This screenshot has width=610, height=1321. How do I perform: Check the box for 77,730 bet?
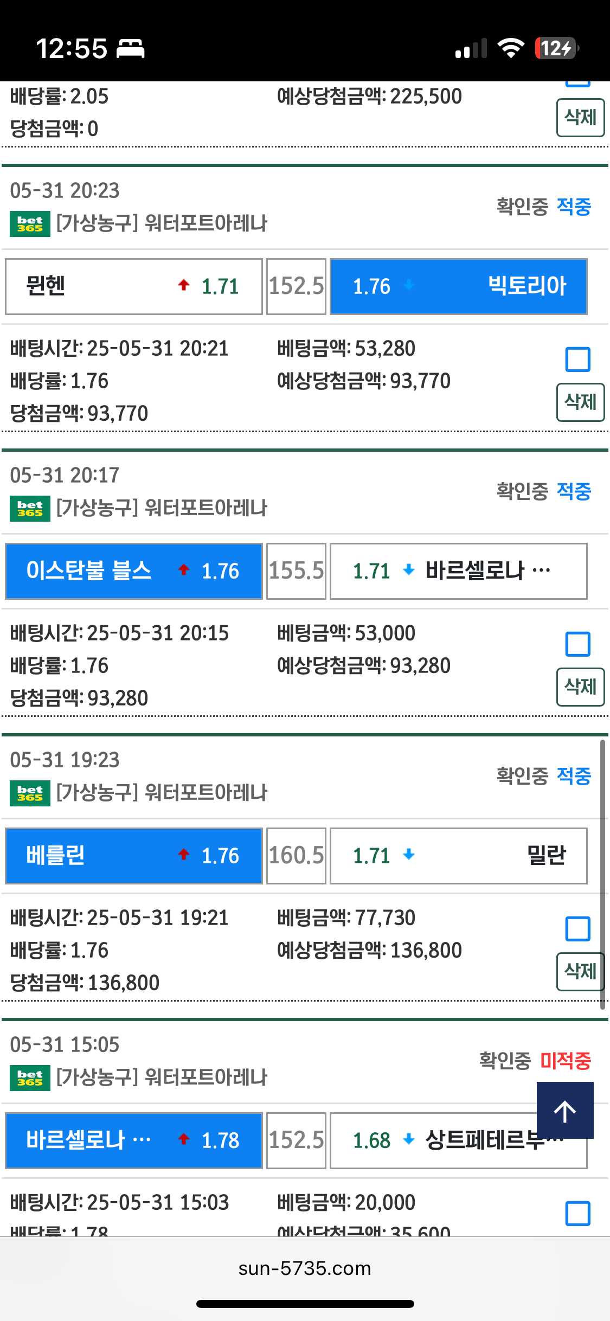point(577,929)
